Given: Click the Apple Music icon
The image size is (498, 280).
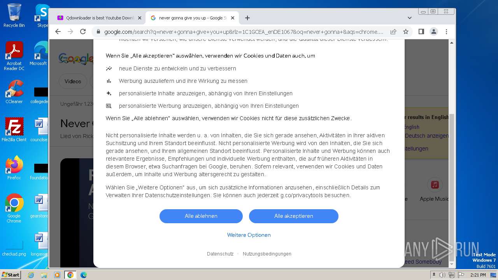Looking at the screenshot, I should tap(435, 185).
